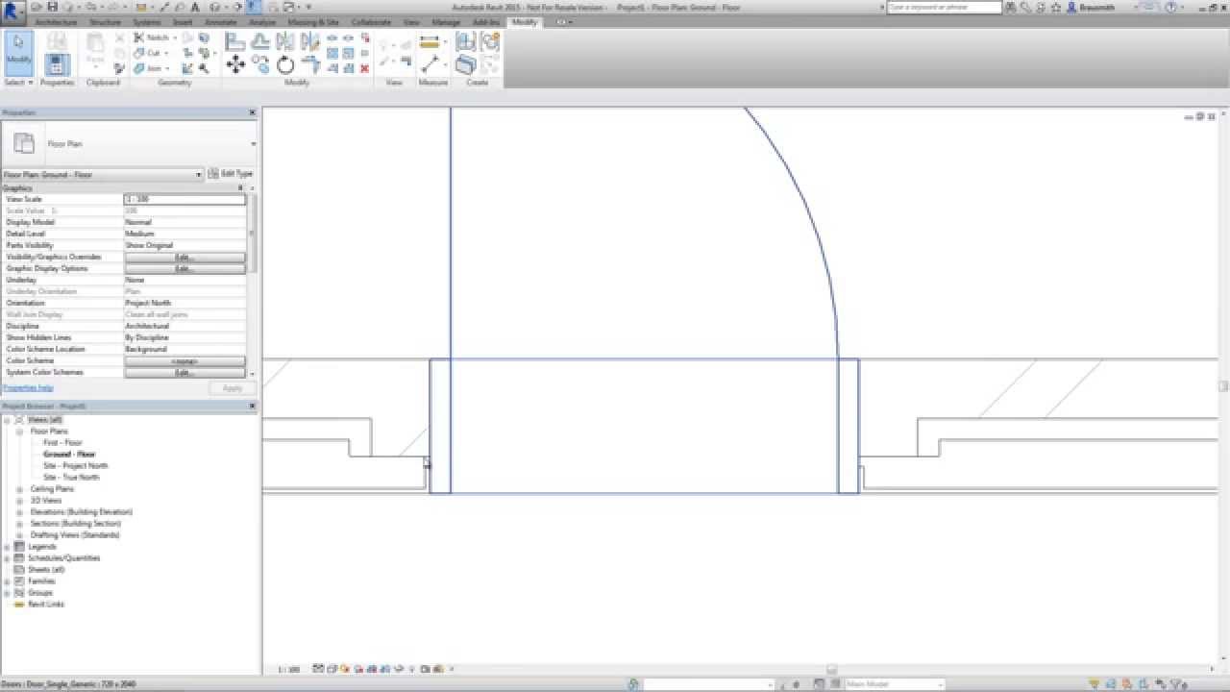
Task: Select the Rotate tool in Modify panel
Action: coord(285,65)
